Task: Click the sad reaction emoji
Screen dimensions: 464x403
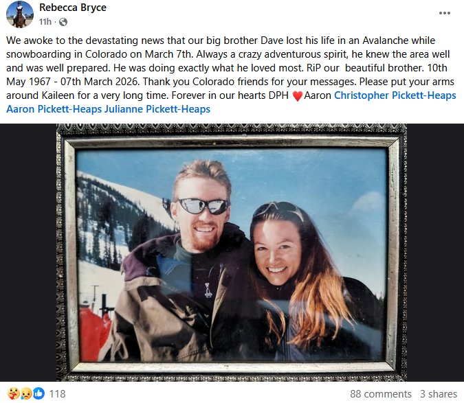Action: 26,393
